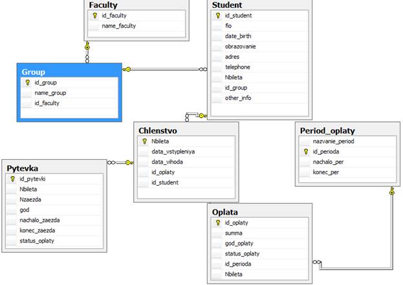The height and width of the screenshot is (285, 403).
Task: Click the primary key icon for id_student
Action: pyautogui.click(x=218, y=15)
